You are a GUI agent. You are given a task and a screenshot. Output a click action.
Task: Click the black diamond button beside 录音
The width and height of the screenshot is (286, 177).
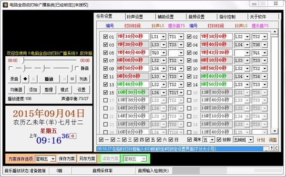pyautogui.click(x=25, y=79)
